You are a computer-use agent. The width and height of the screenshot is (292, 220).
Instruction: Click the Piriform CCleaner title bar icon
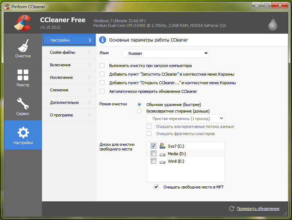click(7, 7)
